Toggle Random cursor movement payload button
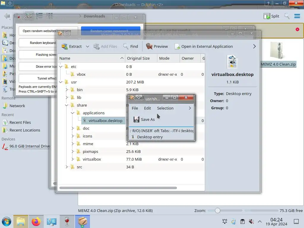Screen dimensions: 304x228 111,31
